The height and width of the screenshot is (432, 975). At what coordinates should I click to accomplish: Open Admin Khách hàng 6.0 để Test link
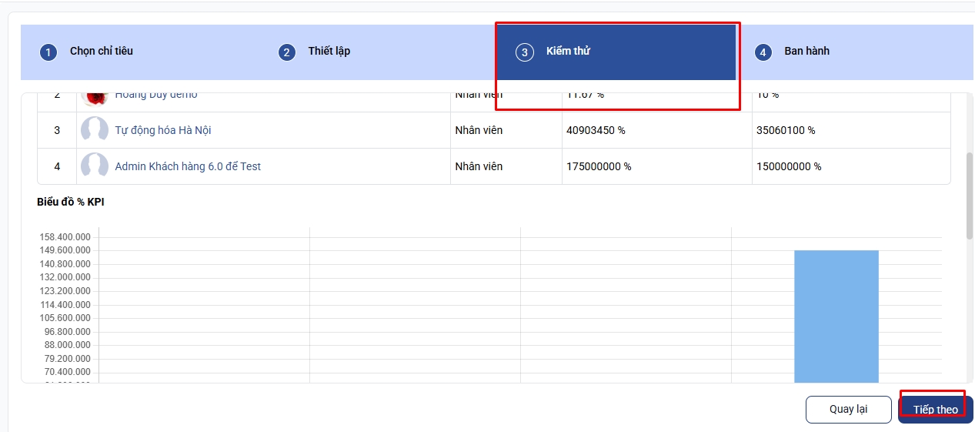coord(188,166)
